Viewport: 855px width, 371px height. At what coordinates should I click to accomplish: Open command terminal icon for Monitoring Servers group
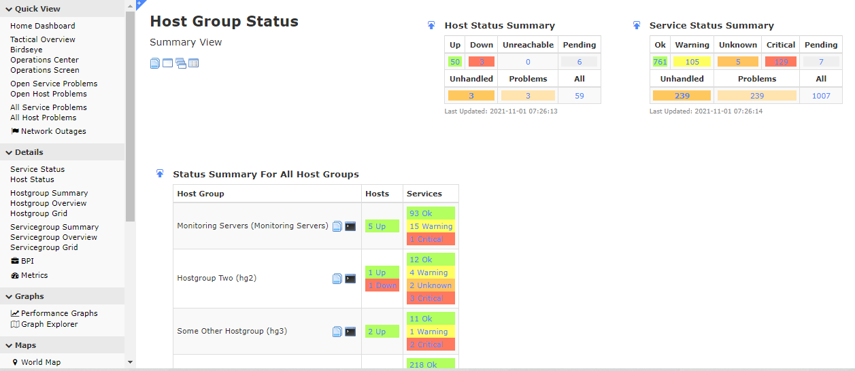(350, 226)
